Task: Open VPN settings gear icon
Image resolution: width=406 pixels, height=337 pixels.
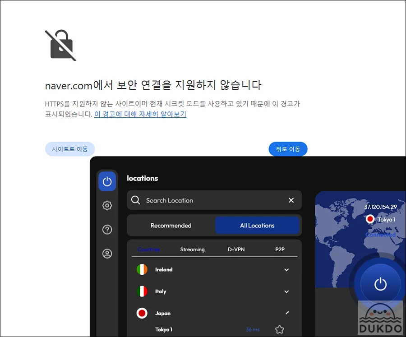Action: click(x=107, y=206)
